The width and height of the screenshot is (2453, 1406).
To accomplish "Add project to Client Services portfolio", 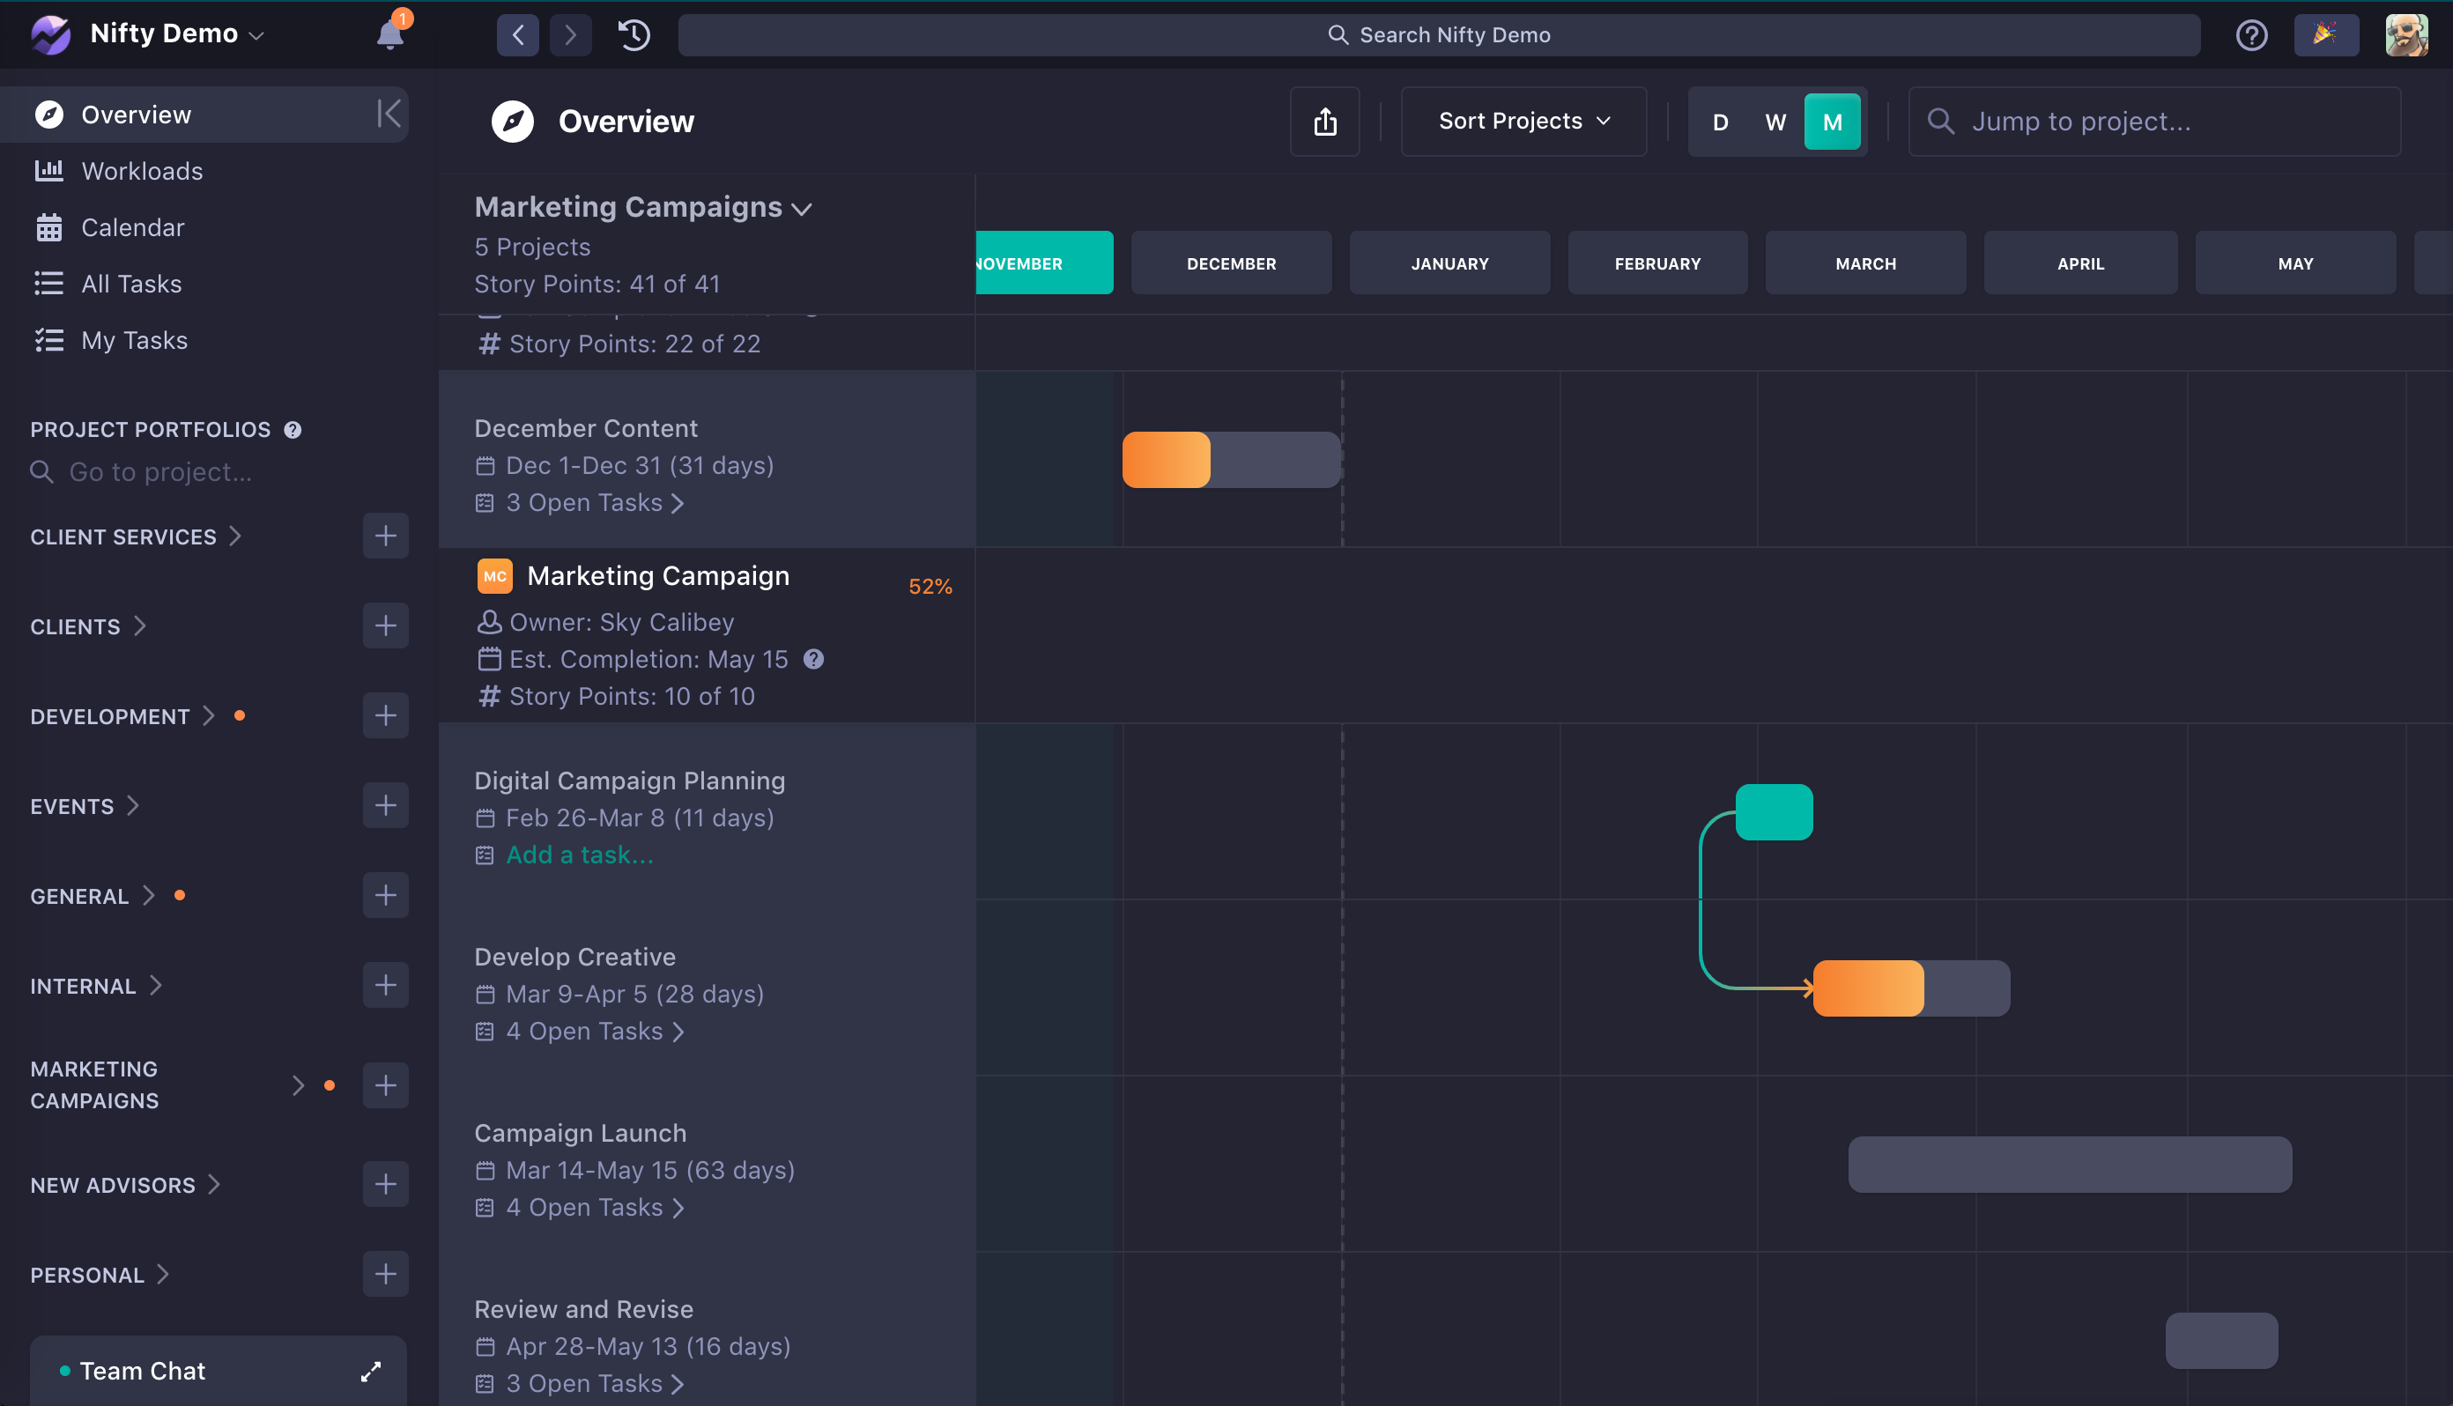I will pos(385,536).
